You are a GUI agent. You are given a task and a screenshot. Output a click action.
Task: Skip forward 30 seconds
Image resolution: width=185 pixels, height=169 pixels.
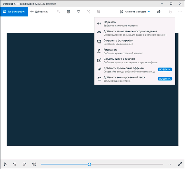24,164
